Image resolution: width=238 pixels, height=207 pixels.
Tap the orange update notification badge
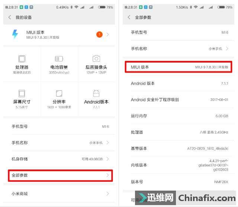click(99, 35)
